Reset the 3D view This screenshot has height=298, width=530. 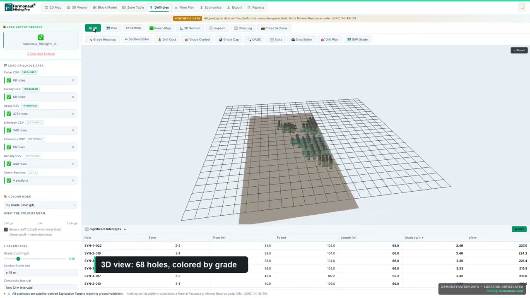coord(519,50)
